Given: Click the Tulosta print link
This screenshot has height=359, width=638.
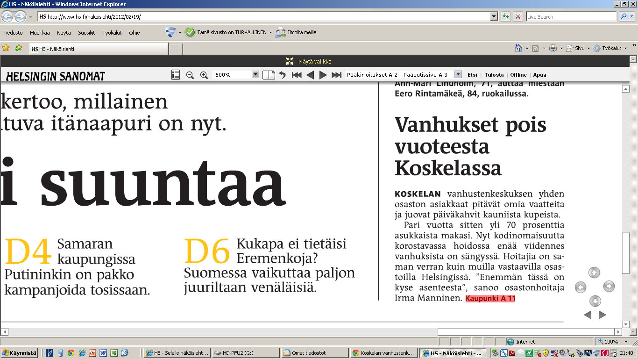Looking at the screenshot, I should point(494,75).
